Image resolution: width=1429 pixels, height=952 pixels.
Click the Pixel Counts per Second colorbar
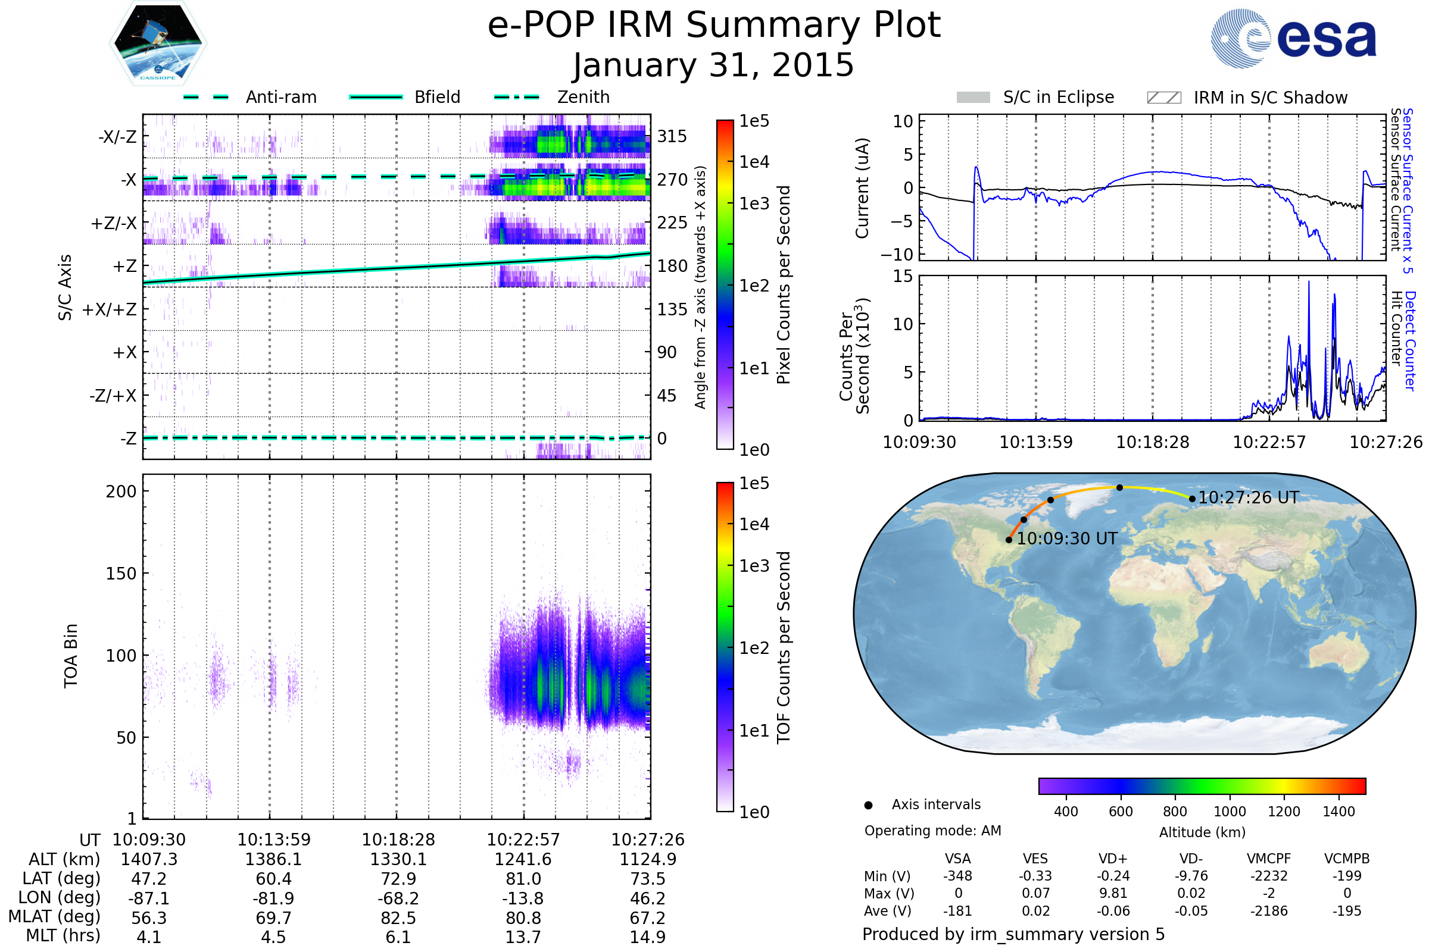pos(725,285)
